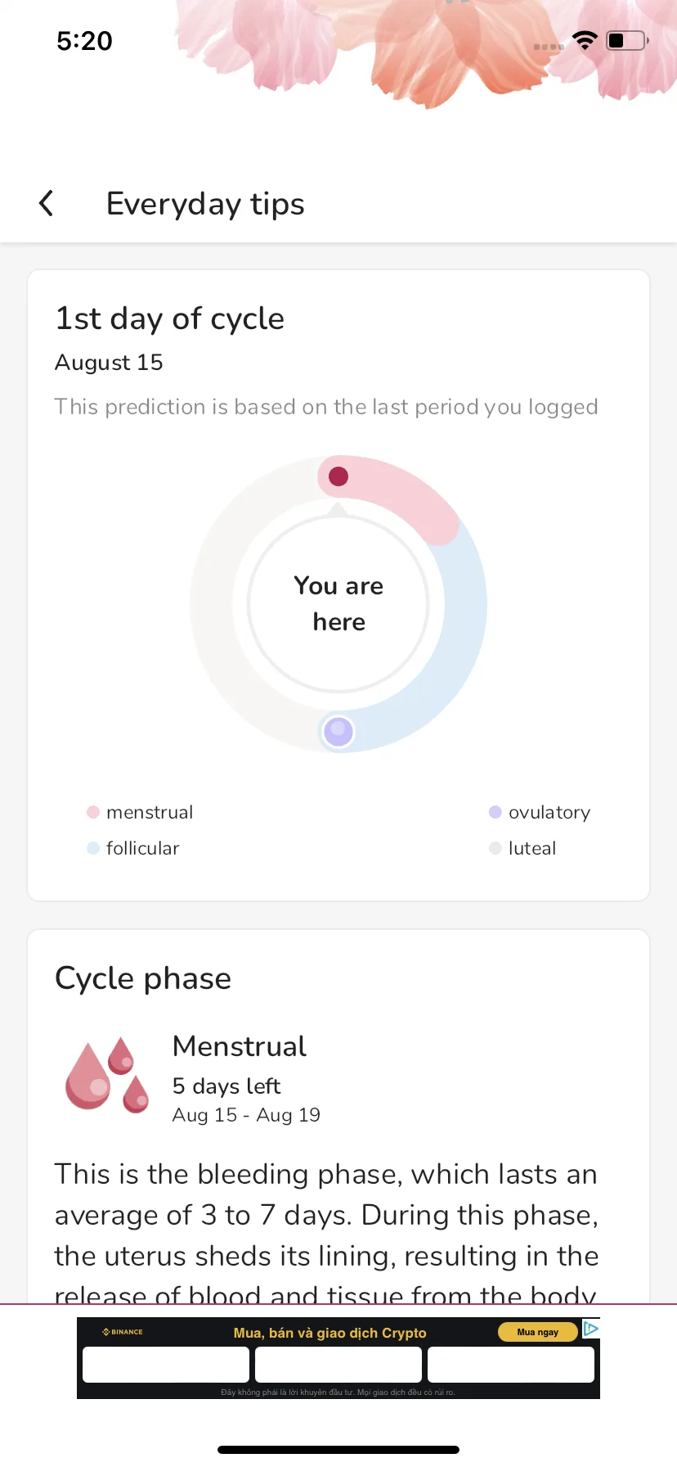
Task: Open the Menstrual phase heading
Action: 240,1046
